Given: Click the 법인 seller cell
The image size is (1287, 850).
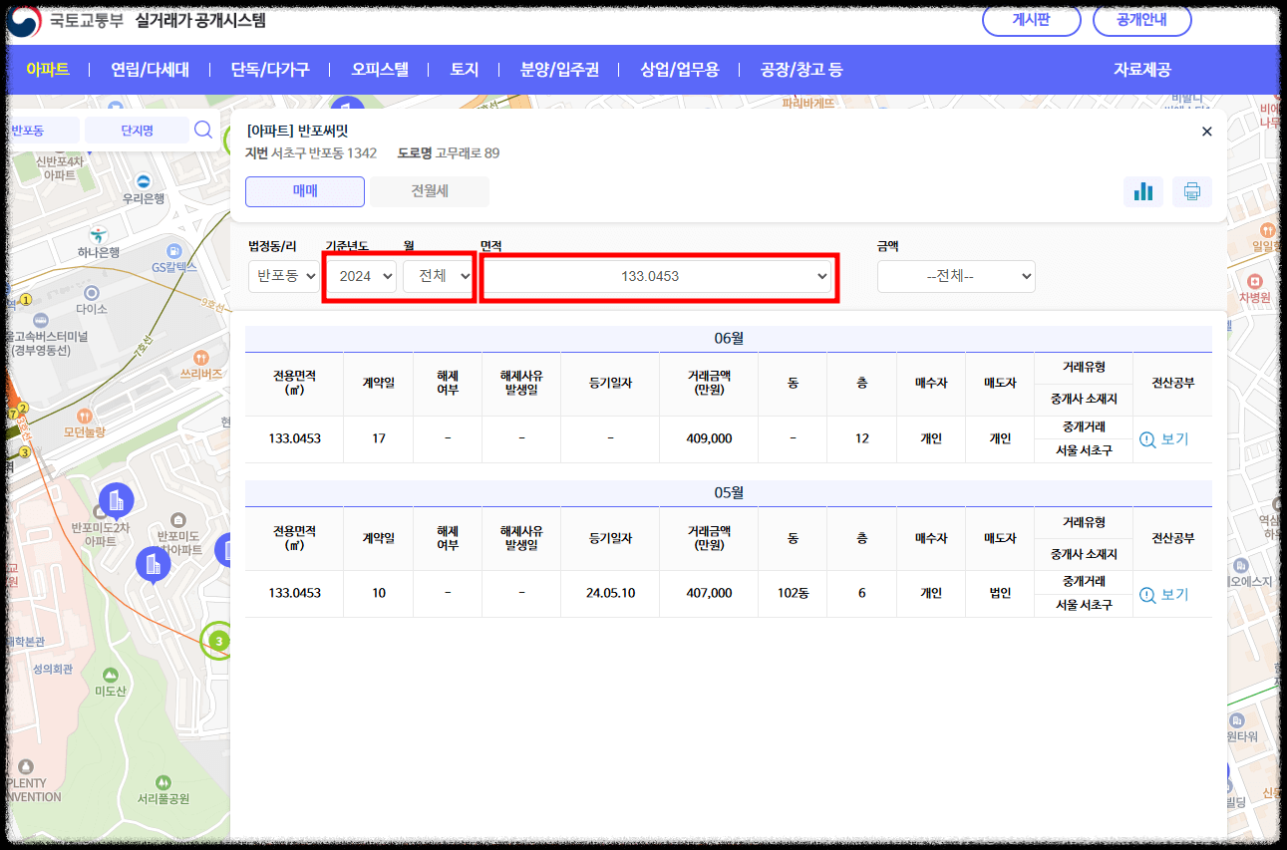Looking at the screenshot, I should pos(1000,593).
